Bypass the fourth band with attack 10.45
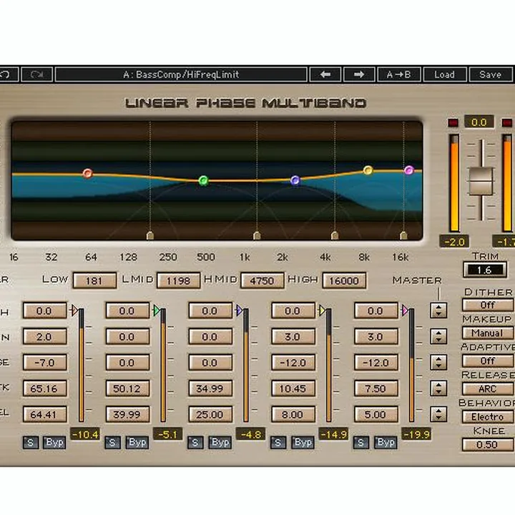 [303, 443]
